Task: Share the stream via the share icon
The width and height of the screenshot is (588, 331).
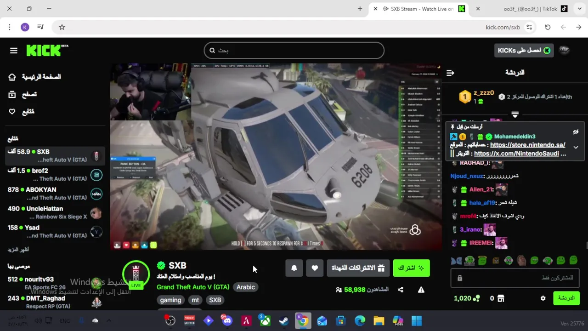Action: [401, 290]
